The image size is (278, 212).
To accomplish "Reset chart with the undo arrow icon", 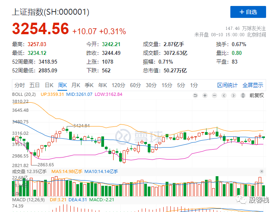I will [x=195, y=95].
